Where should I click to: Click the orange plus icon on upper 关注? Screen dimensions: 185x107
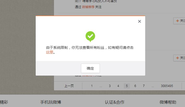click(x=177, y=21)
